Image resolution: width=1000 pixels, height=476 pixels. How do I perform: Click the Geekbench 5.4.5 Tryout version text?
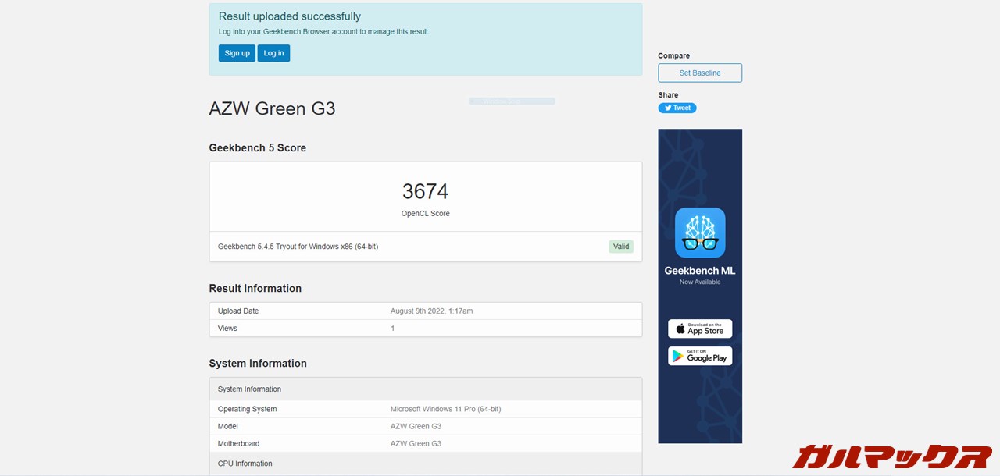pos(298,247)
